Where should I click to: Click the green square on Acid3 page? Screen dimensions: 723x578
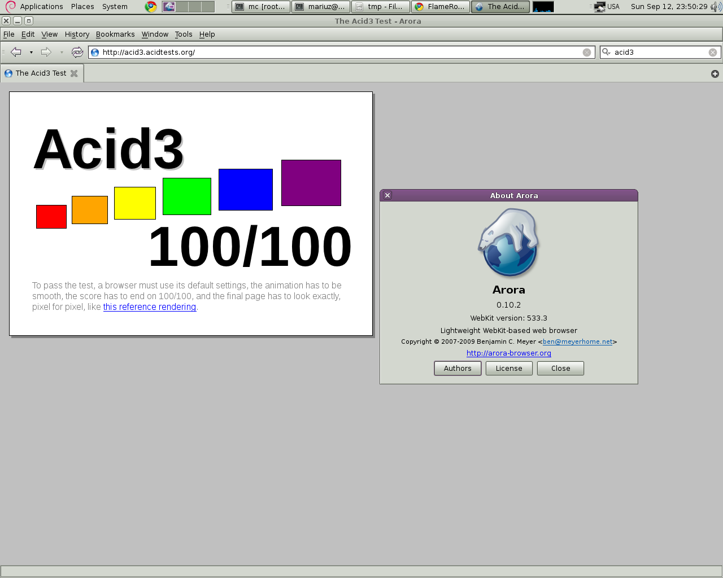pyautogui.click(x=187, y=196)
